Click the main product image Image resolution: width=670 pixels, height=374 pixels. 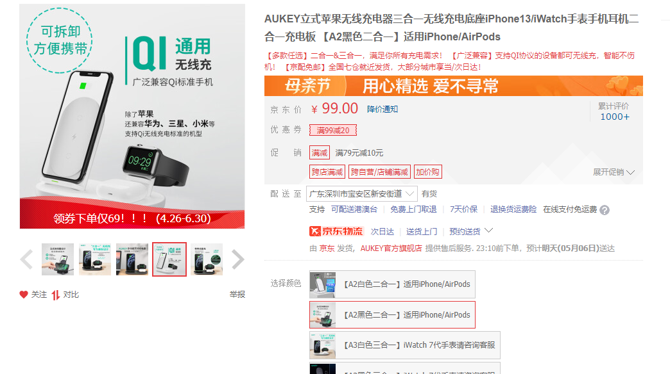pos(132,116)
